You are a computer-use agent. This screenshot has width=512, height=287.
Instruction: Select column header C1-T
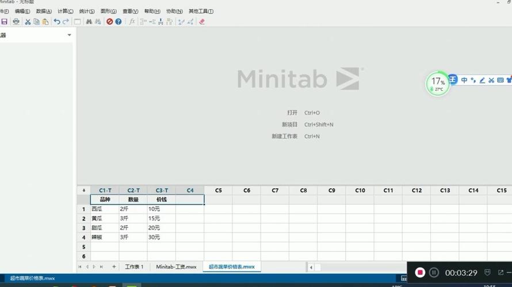click(x=105, y=190)
